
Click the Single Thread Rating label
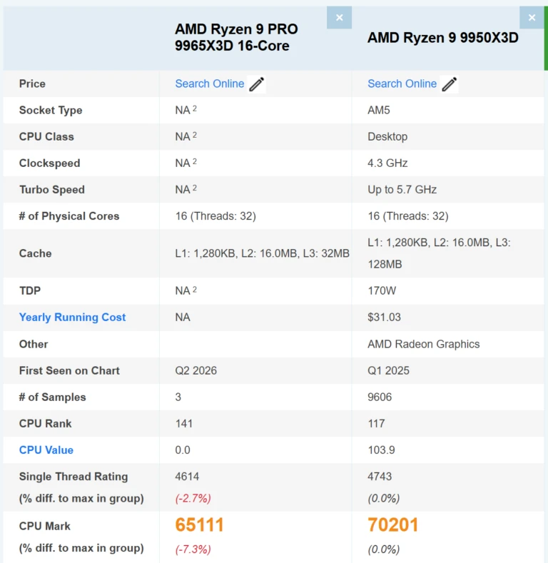(73, 477)
